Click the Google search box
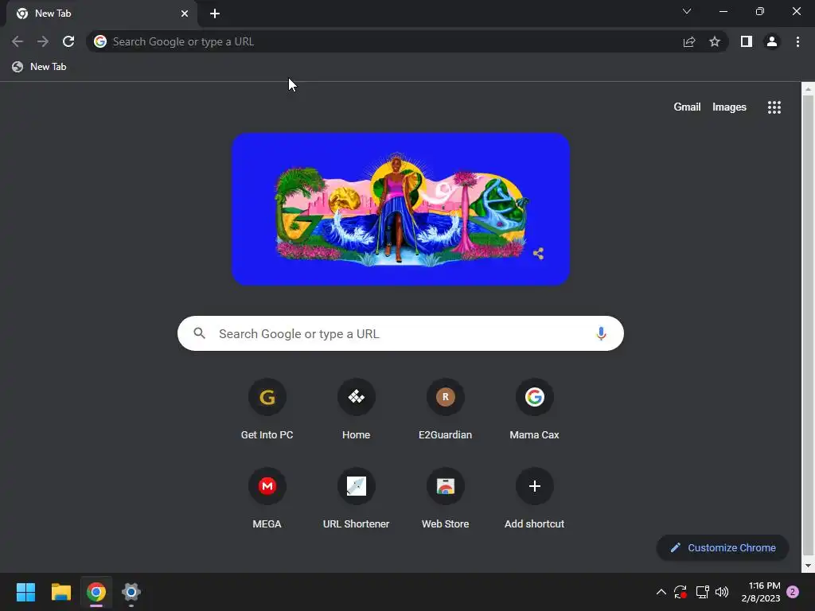The image size is (815, 611). pyautogui.click(x=400, y=333)
